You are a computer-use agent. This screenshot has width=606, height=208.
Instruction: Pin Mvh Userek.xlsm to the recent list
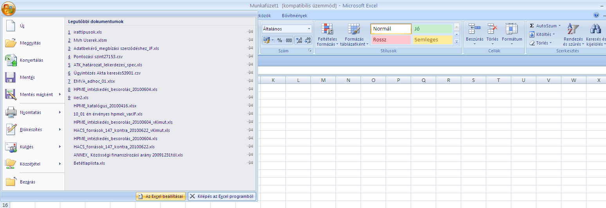[x=251, y=40]
